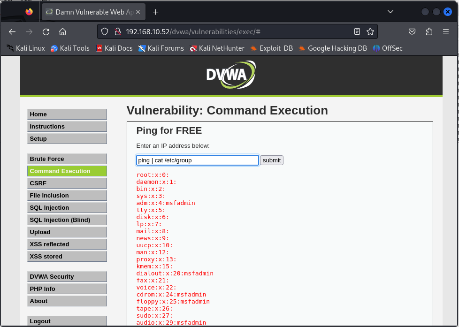Open the Firefox application menu
Image resolution: width=459 pixels, height=327 pixels.
pyautogui.click(x=446, y=31)
